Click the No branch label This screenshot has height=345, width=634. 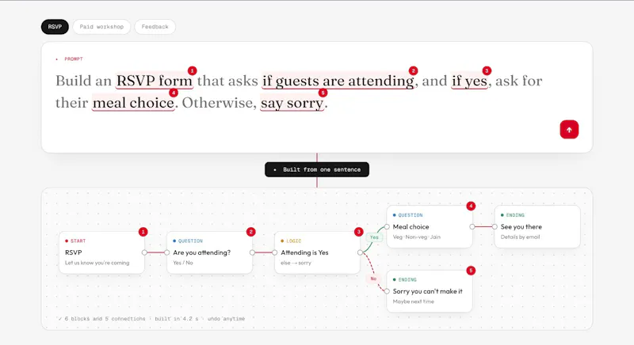pyautogui.click(x=373, y=279)
